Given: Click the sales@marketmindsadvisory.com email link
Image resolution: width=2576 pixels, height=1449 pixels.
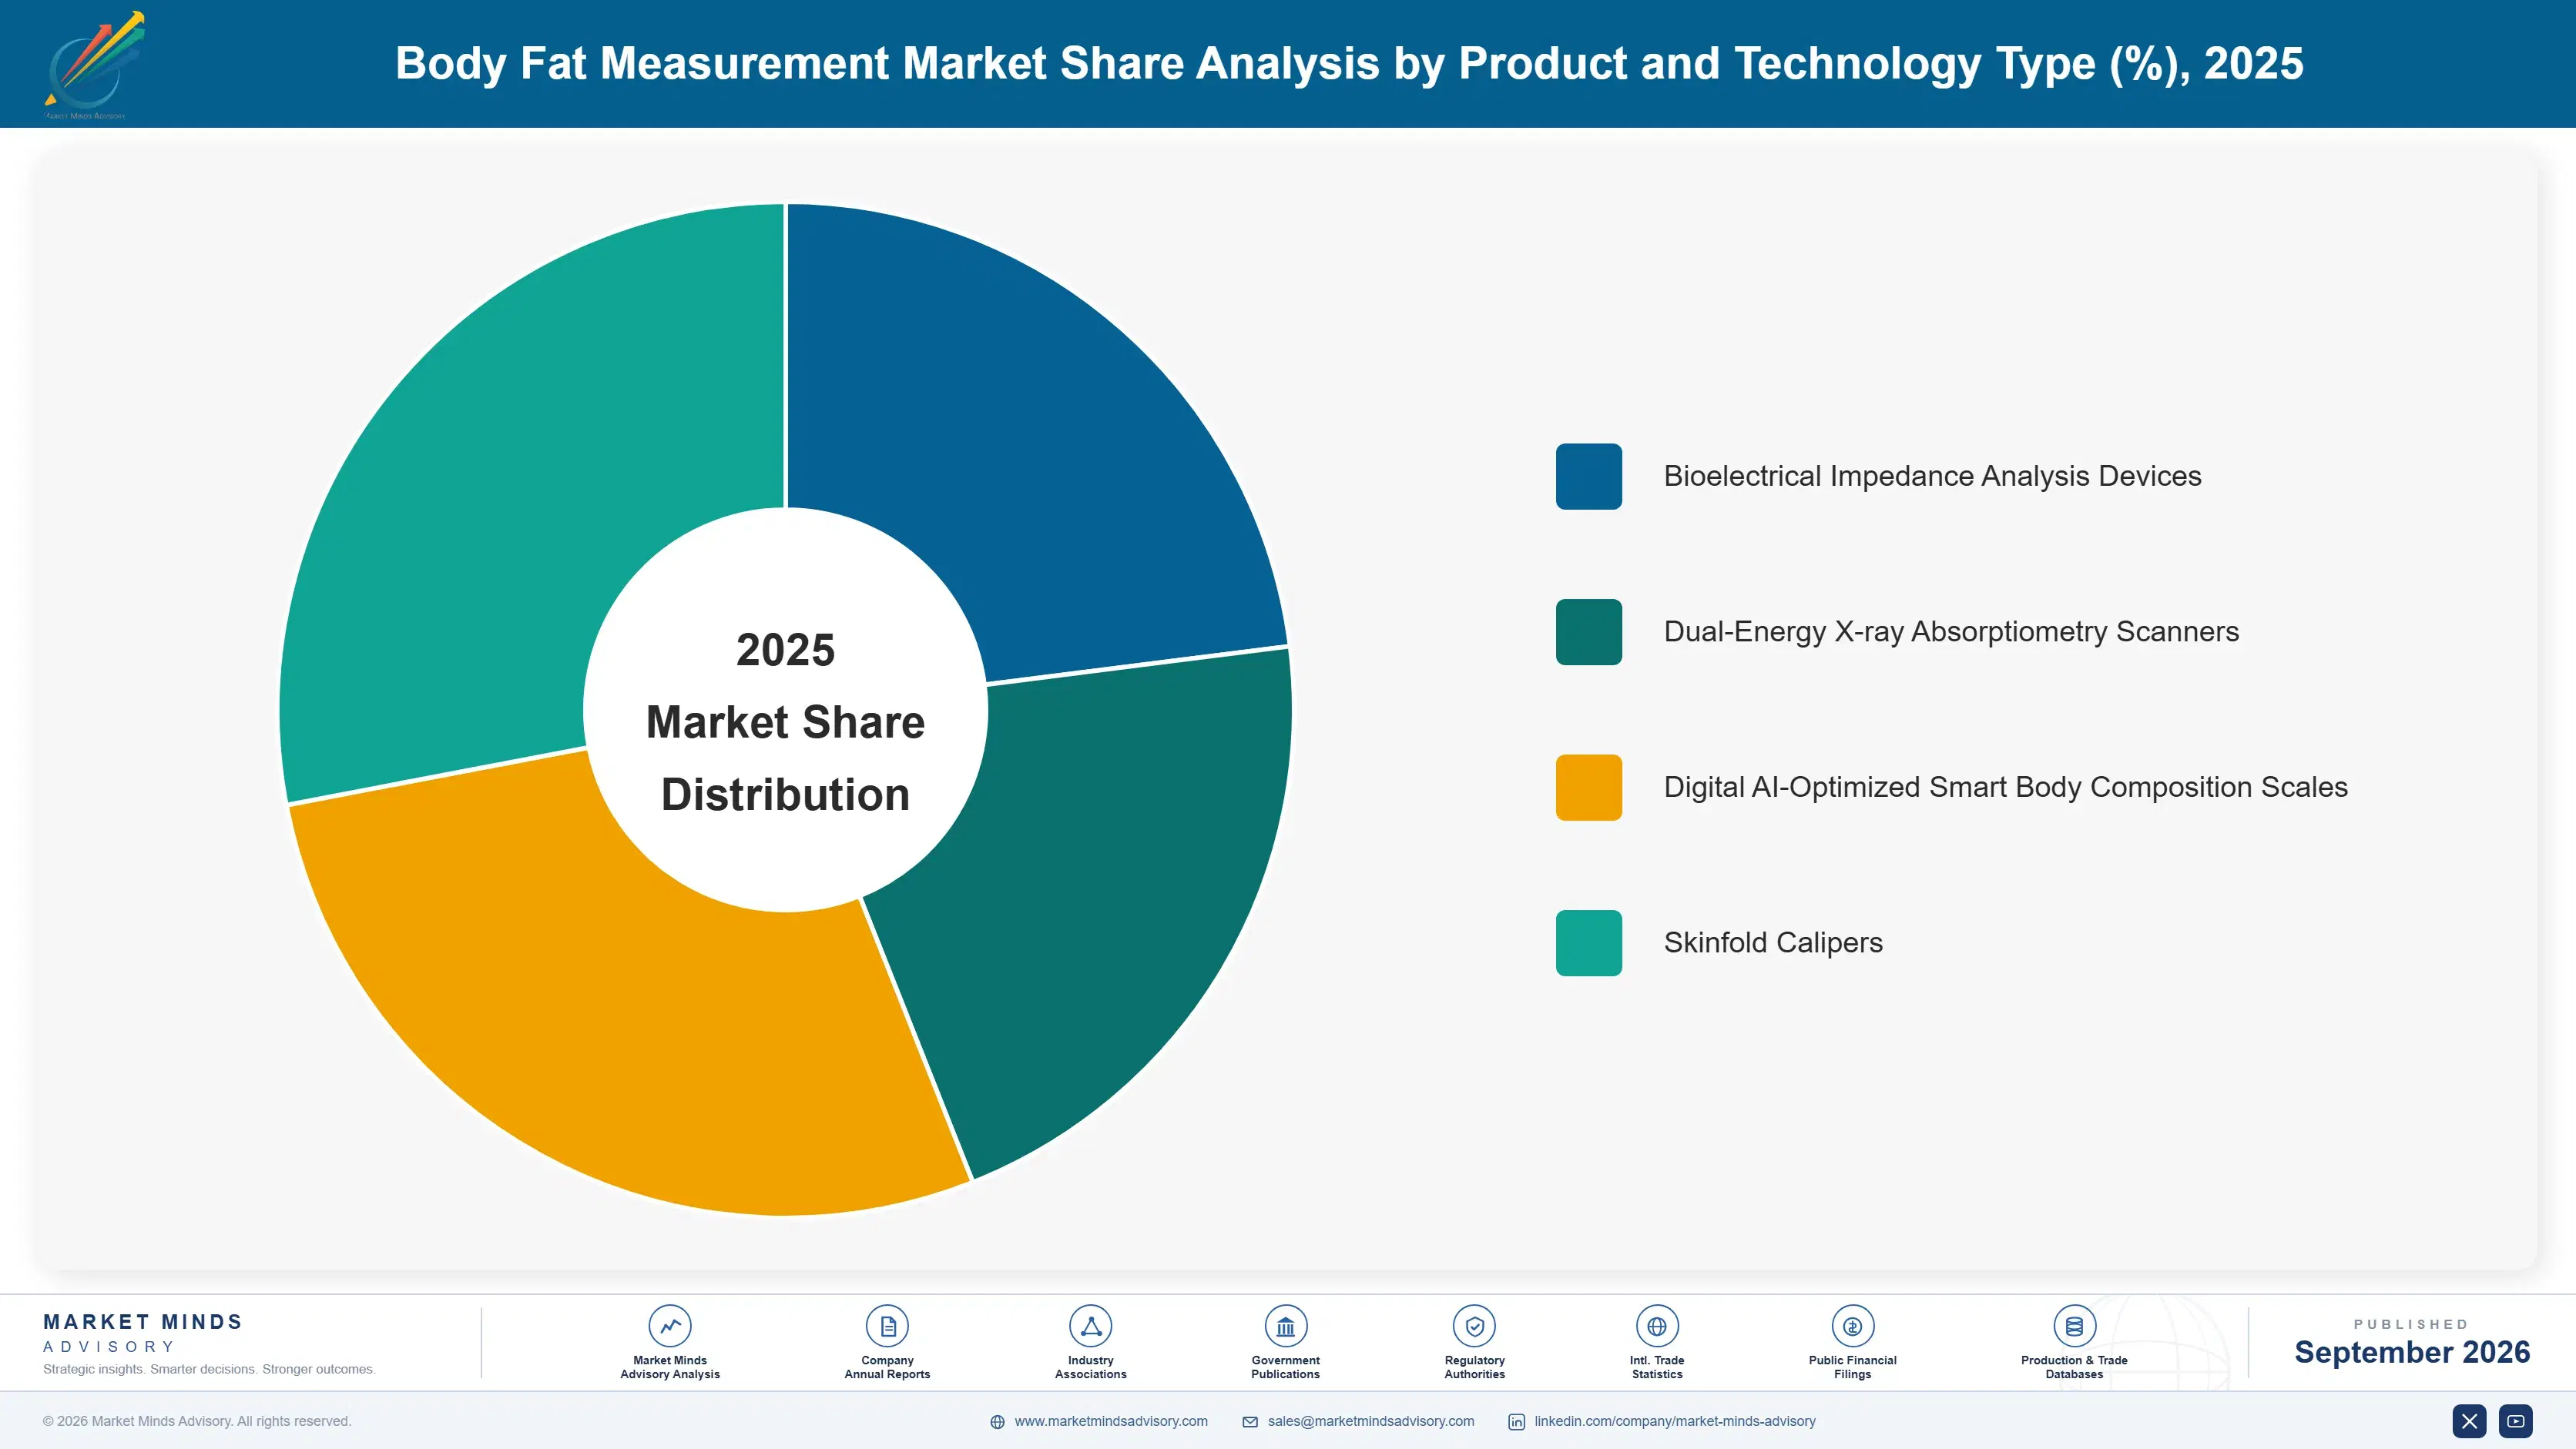Looking at the screenshot, I should (x=1371, y=1421).
